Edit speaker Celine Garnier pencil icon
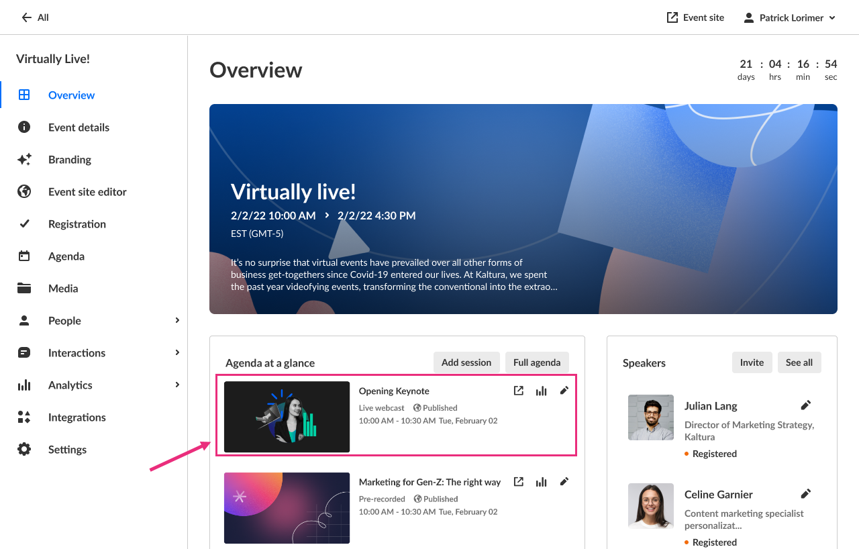 pyautogui.click(x=806, y=493)
